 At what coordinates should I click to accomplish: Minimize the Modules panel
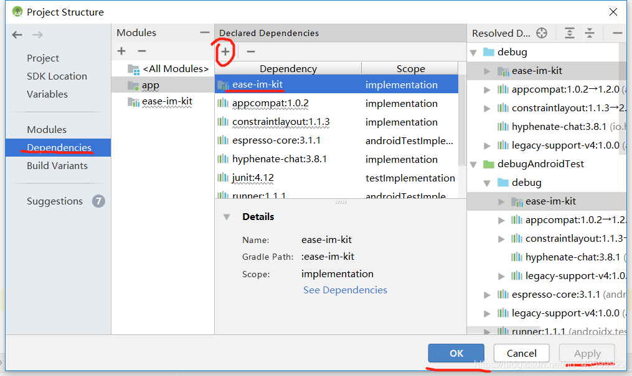pyautogui.click(x=205, y=32)
